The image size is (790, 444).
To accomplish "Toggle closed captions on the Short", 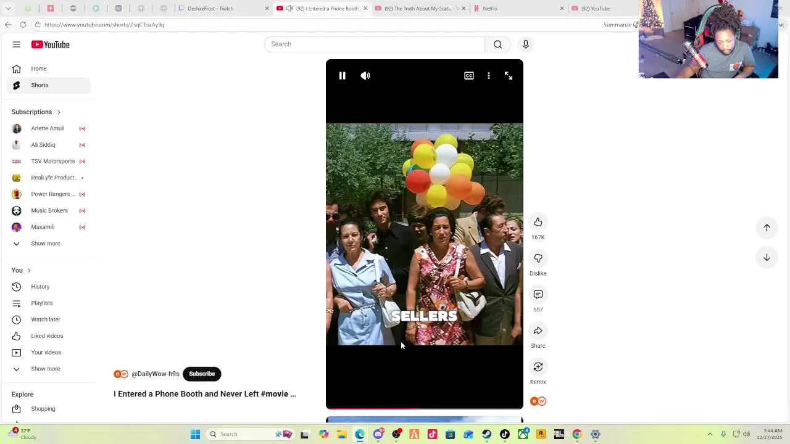I will [469, 76].
